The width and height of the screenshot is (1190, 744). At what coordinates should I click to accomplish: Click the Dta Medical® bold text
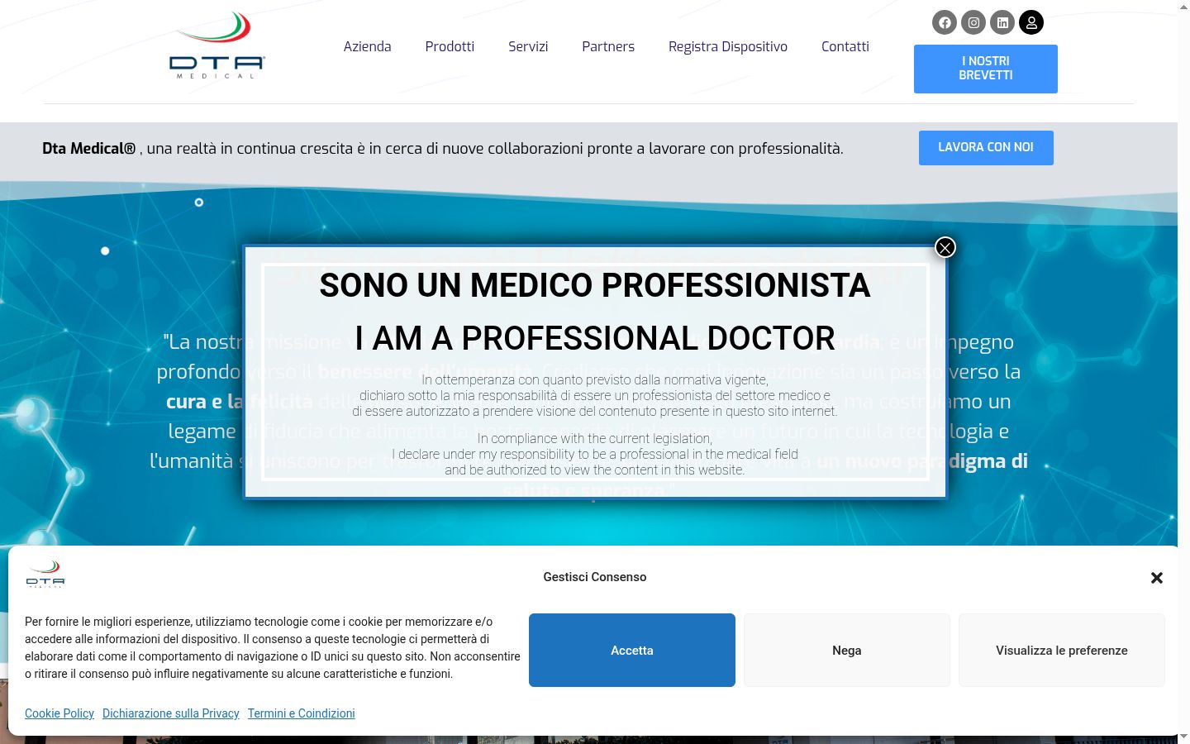click(x=89, y=149)
